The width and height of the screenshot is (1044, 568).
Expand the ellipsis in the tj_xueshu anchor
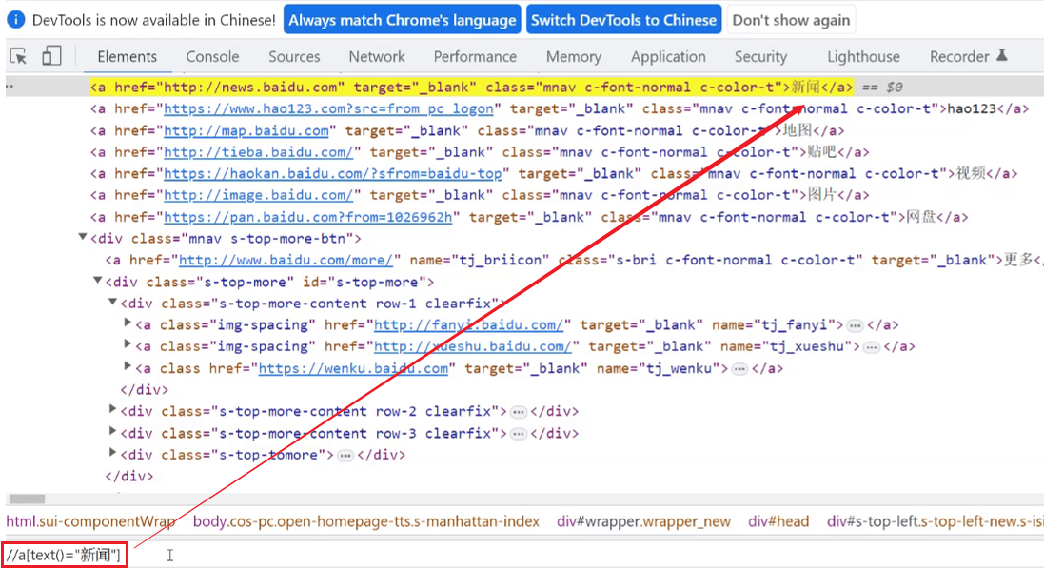coord(871,347)
